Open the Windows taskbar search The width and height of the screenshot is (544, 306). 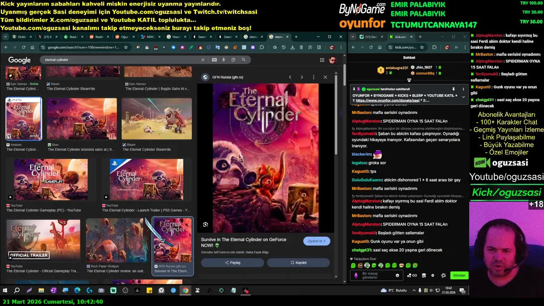point(17,291)
